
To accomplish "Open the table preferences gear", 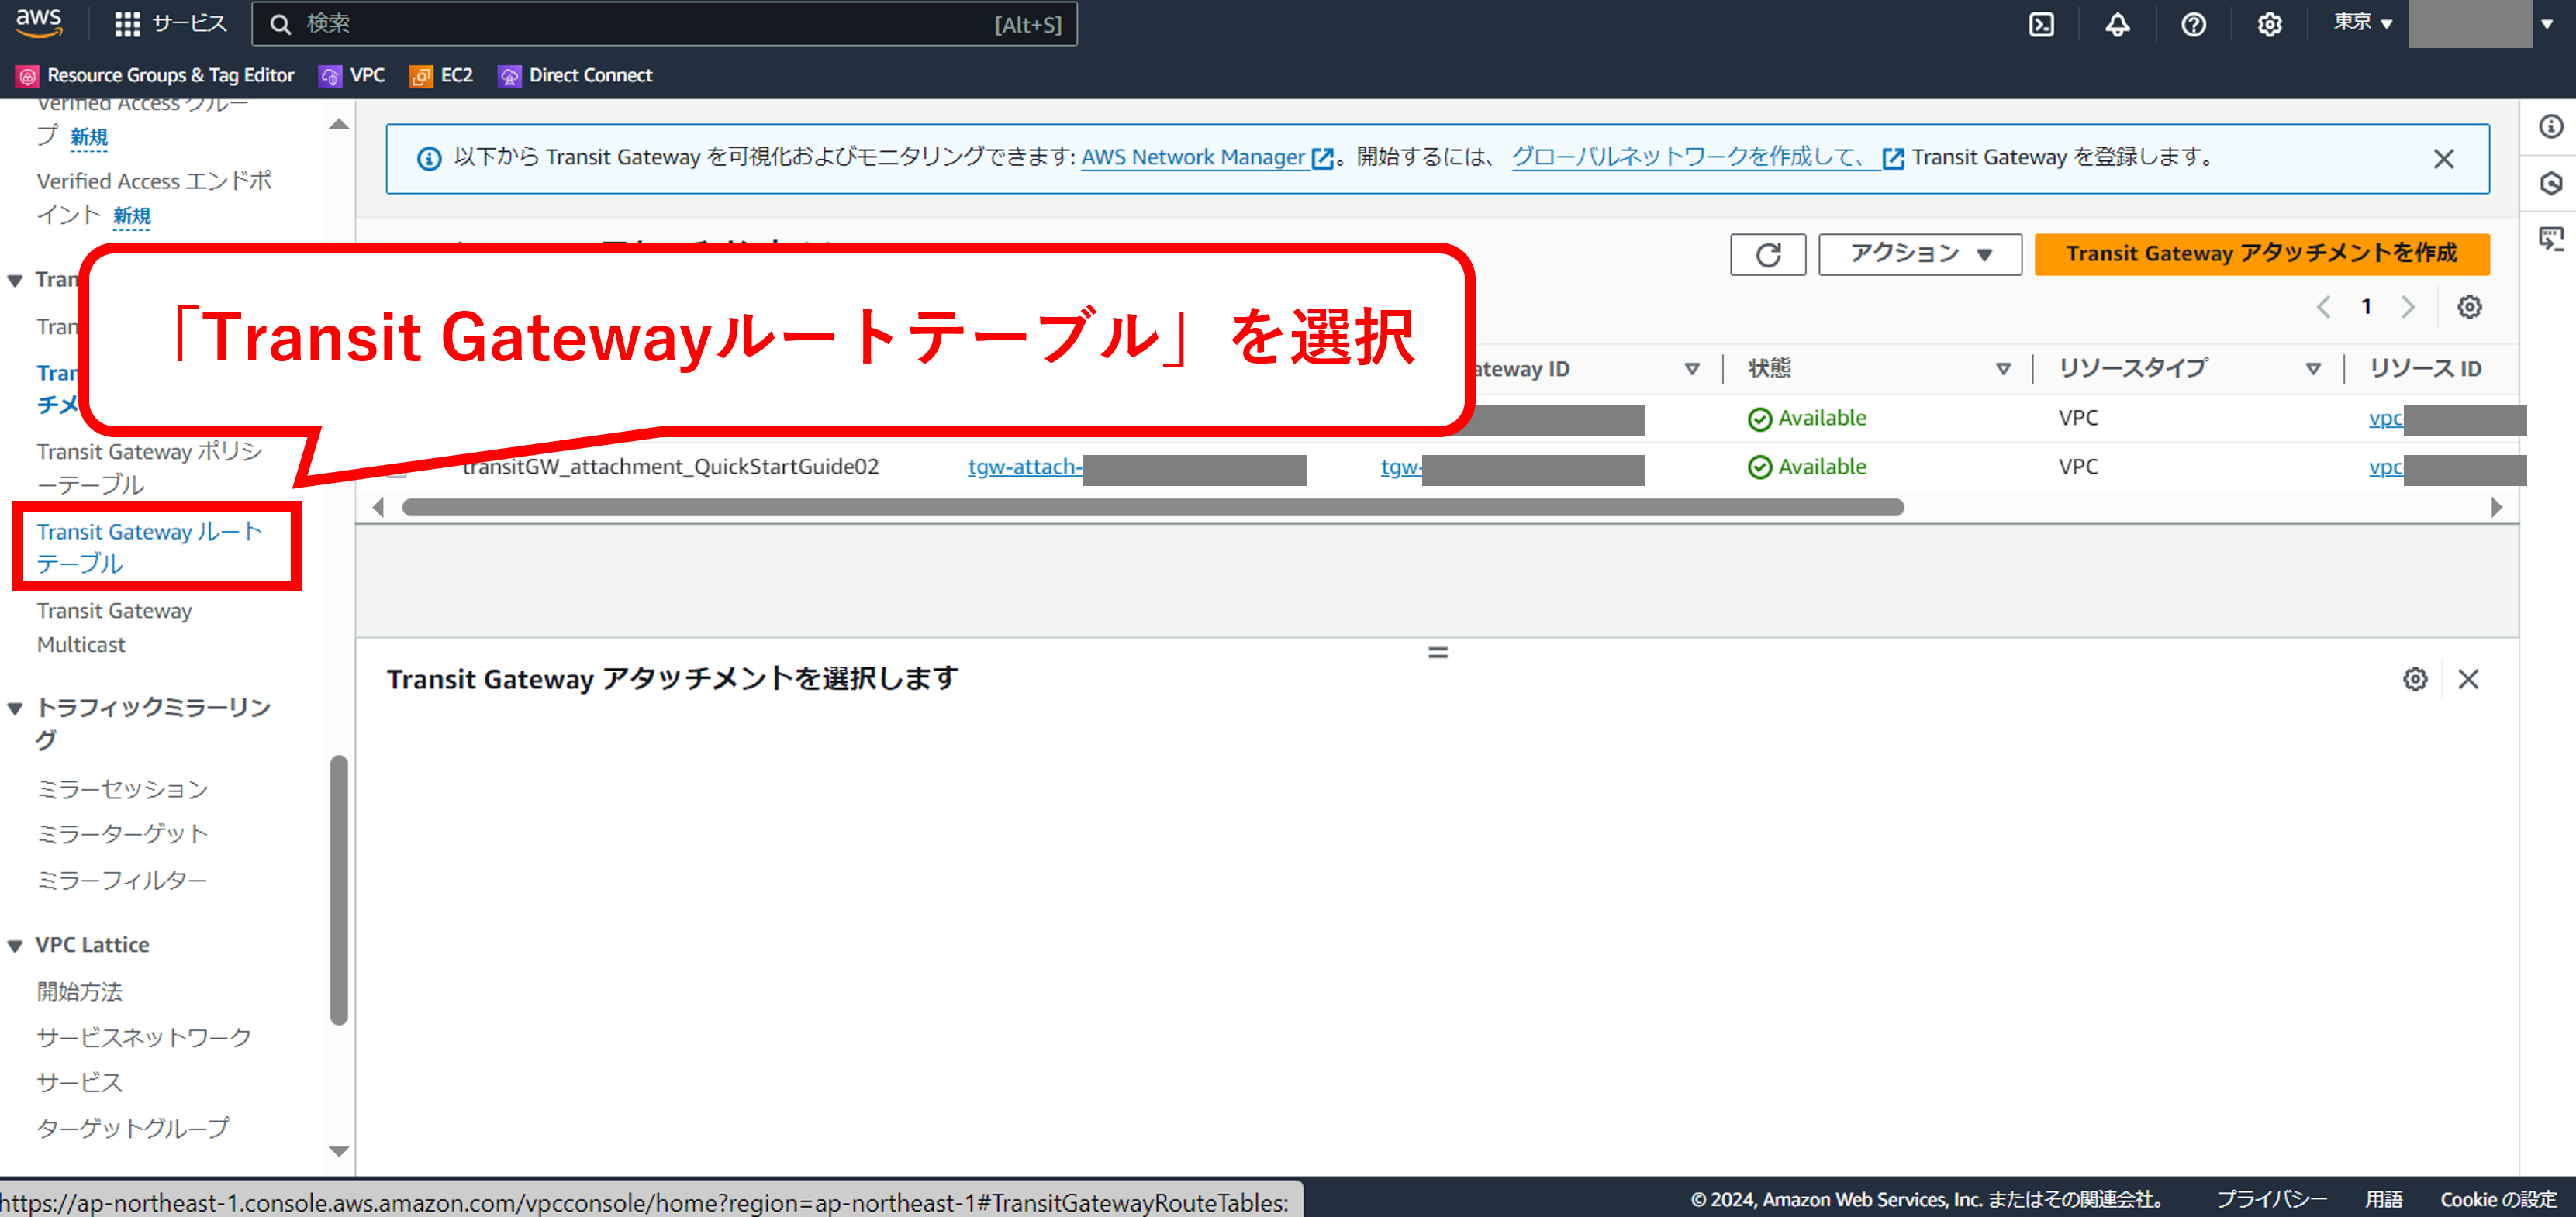I will pyautogui.click(x=2469, y=307).
